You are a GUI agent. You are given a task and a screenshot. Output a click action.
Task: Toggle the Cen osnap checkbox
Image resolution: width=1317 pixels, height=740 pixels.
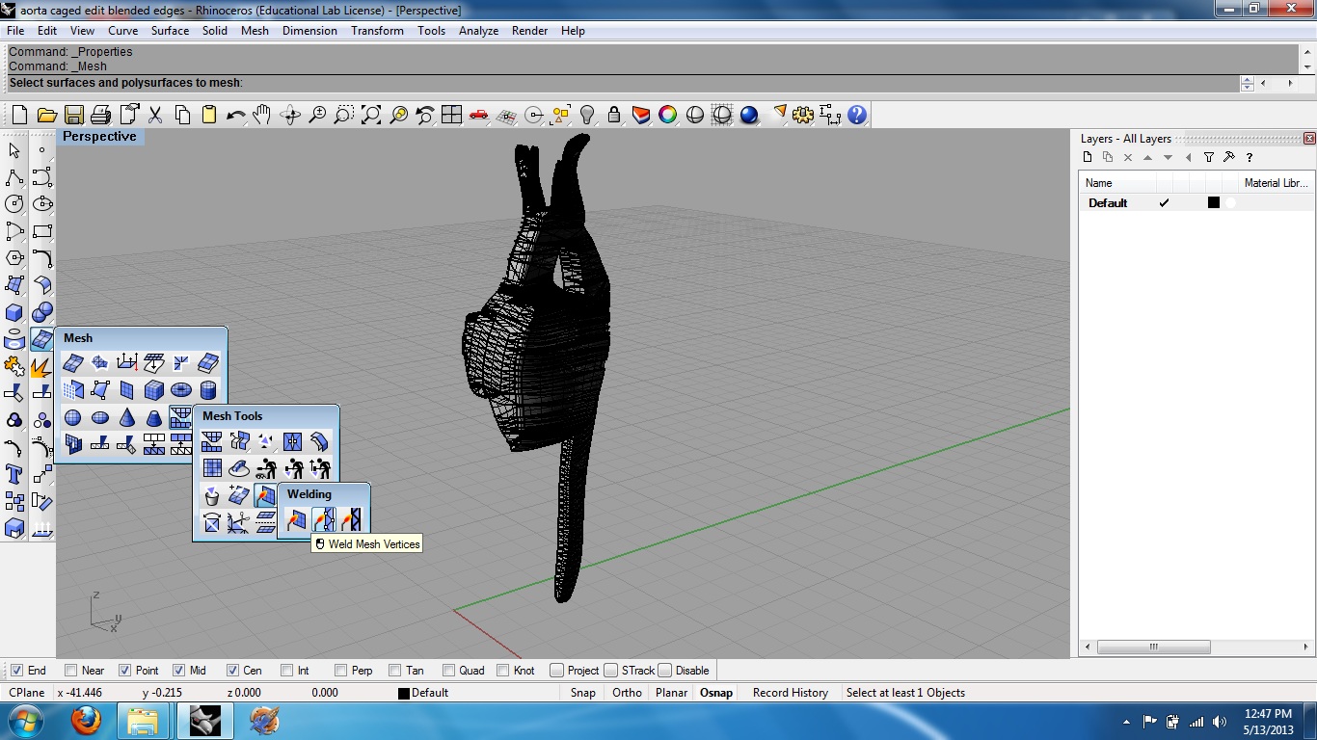tap(232, 671)
